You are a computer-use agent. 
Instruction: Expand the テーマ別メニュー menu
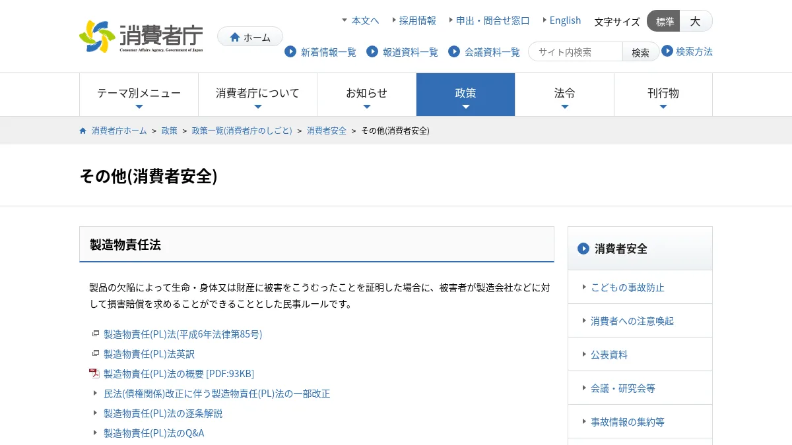pos(139,95)
